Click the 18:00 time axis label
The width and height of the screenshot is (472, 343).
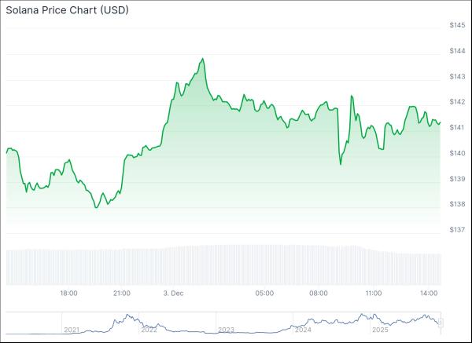pos(69,294)
